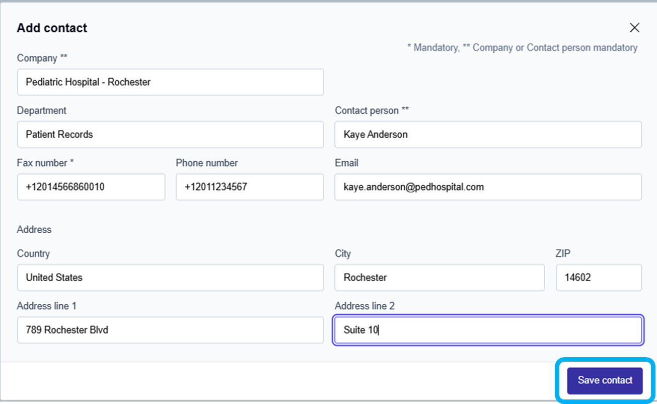Screen dimensions: 657x404
Task: Click the City field containing Rochester
Action: point(439,278)
